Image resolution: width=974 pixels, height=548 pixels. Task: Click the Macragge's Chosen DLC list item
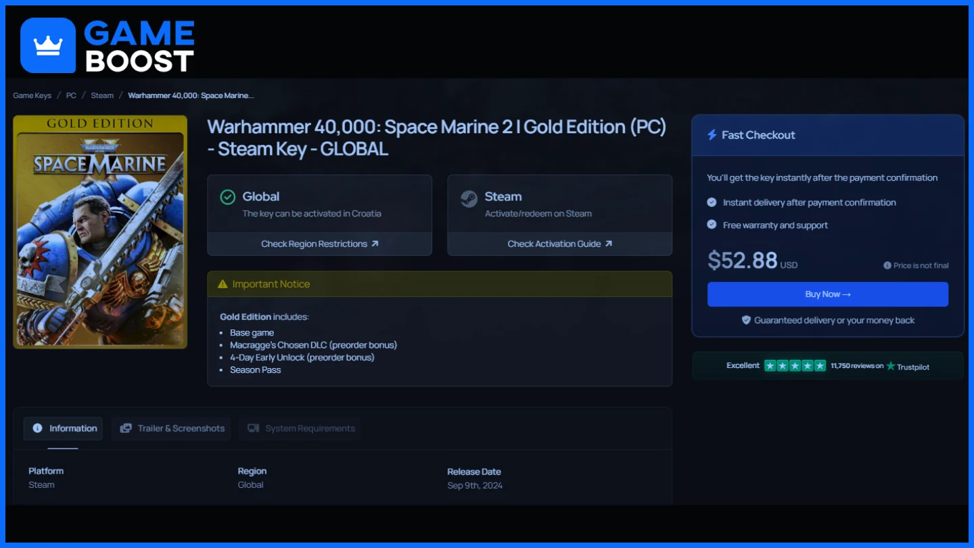pyautogui.click(x=313, y=345)
